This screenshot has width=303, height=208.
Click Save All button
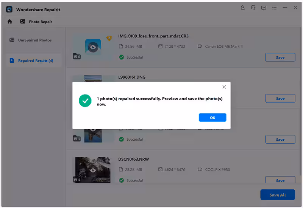(278, 195)
